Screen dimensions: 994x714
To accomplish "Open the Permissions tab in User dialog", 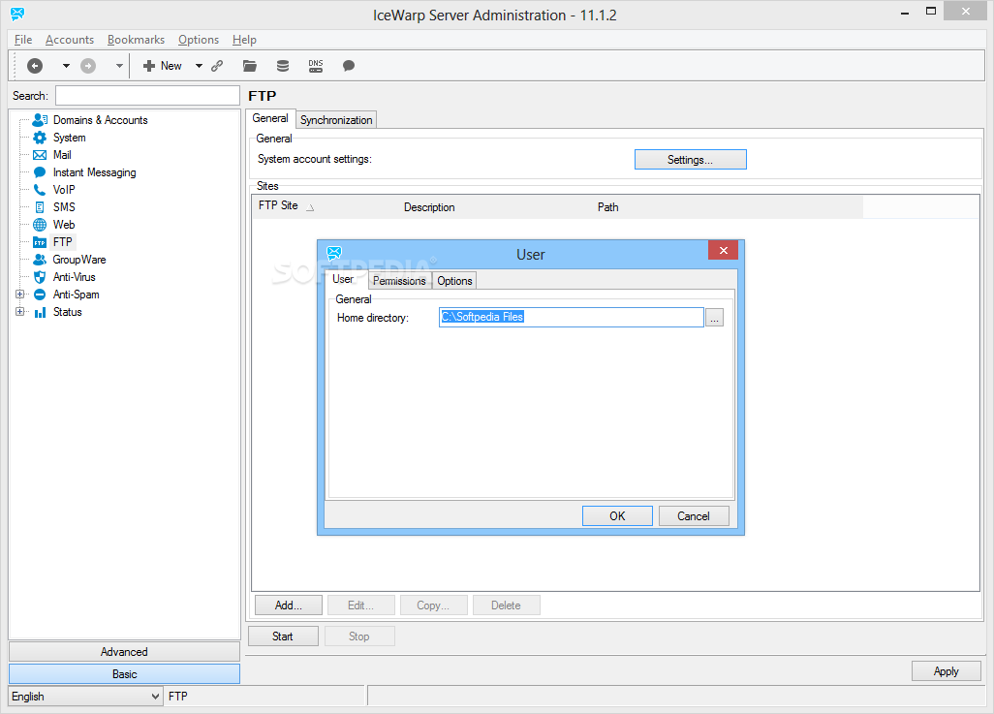I will [399, 281].
